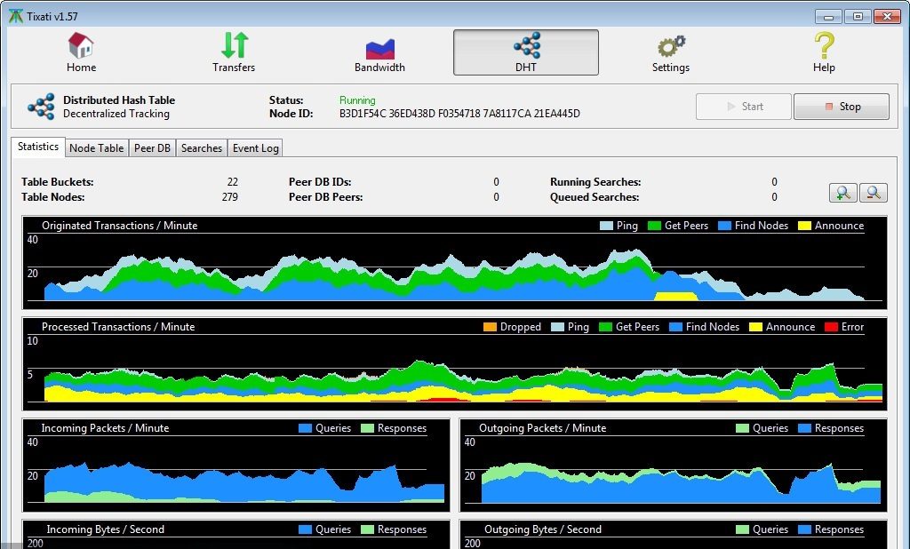
Task: Click the Distributed Hash Table network icon
Action: (x=41, y=107)
